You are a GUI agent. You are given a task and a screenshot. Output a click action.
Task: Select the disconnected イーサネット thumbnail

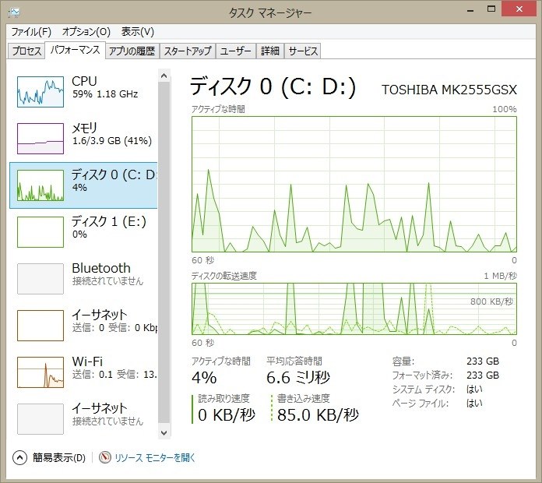(40, 418)
